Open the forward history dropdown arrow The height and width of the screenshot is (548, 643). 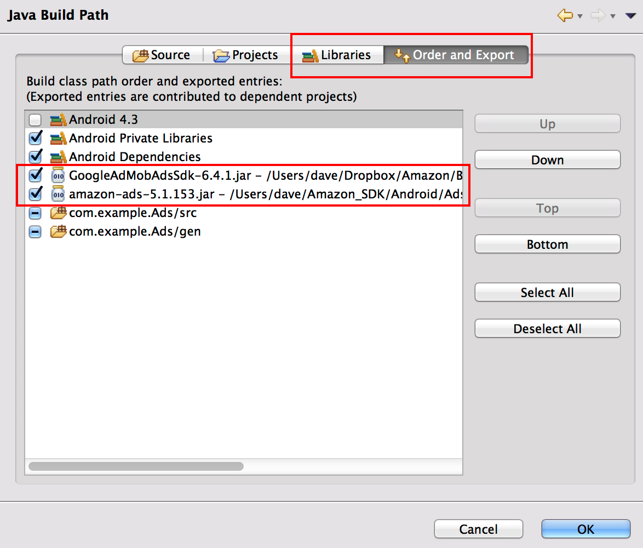[613, 16]
